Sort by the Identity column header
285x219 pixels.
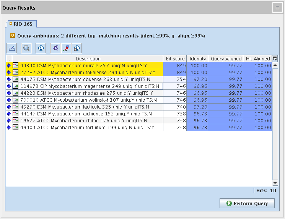click(x=198, y=59)
